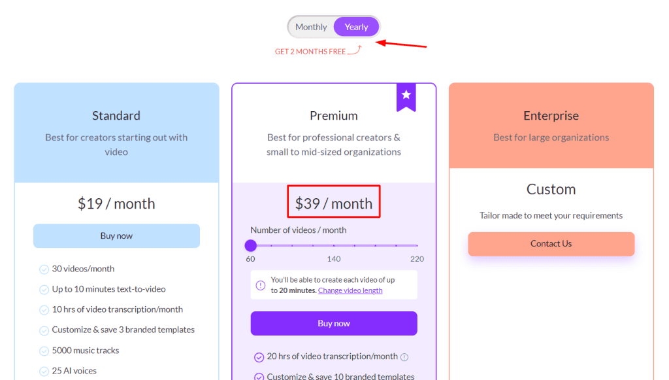Click the videos per month slider handle
Viewport: 669px width, 380px height.
click(x=251, y=245)
